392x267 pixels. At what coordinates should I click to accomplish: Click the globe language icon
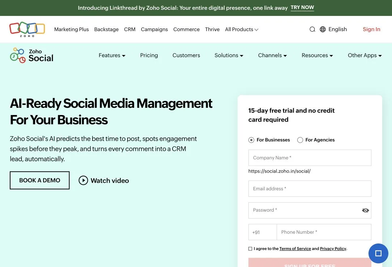[x=323, y=29]
